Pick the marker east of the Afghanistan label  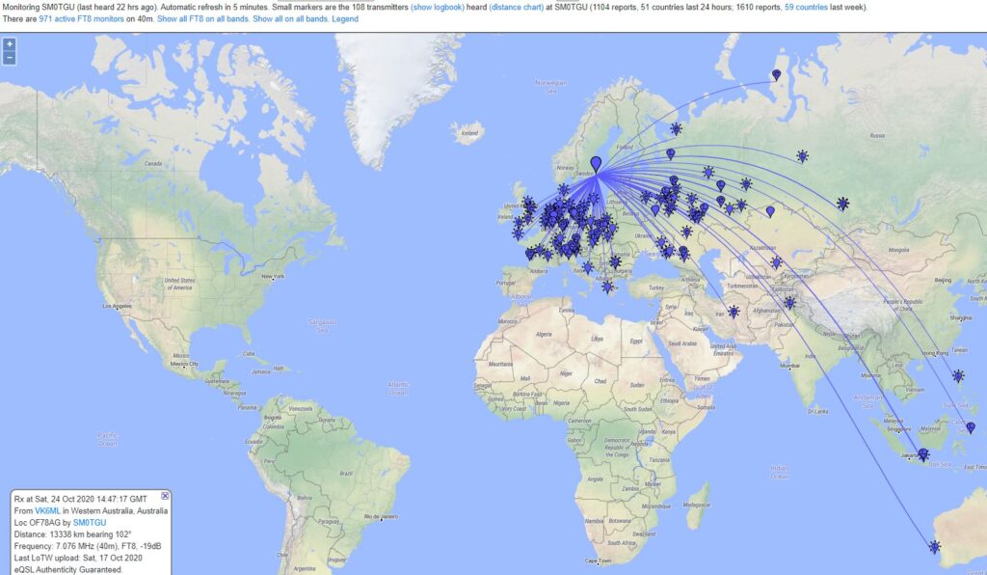pyautogui.click(x=790, y=303)
